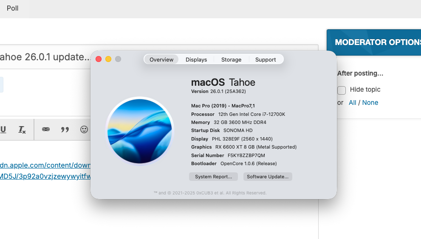Minimize the About window with yellow button
421x239 pixels.
(x=108, y=59)
